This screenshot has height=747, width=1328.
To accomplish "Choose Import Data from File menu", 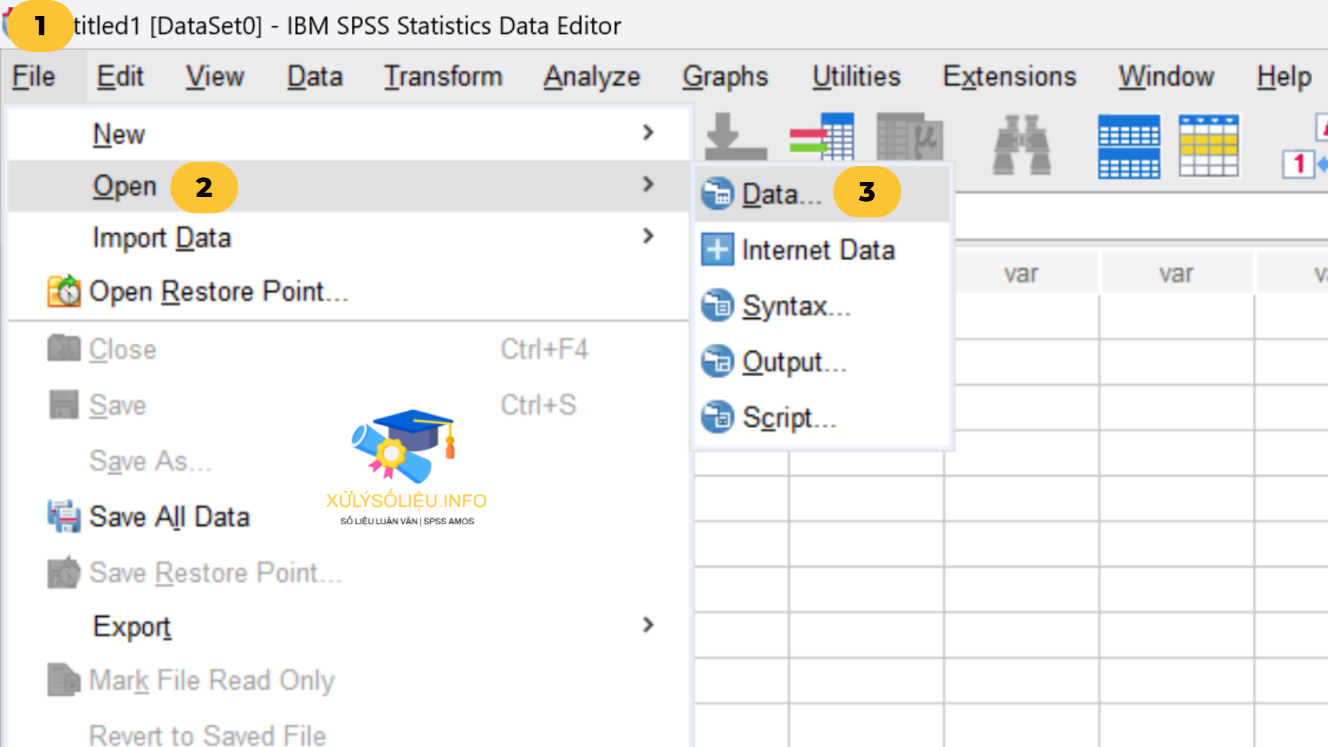I will tap(349, 237).
